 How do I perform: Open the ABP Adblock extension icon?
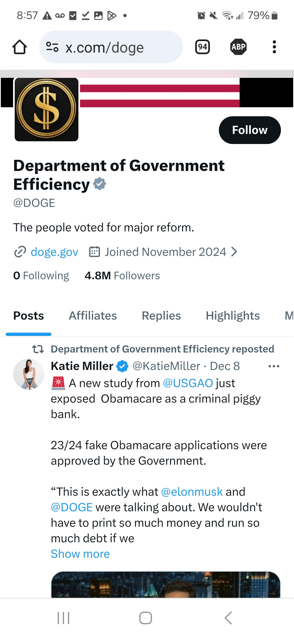[x=238, y=47]
